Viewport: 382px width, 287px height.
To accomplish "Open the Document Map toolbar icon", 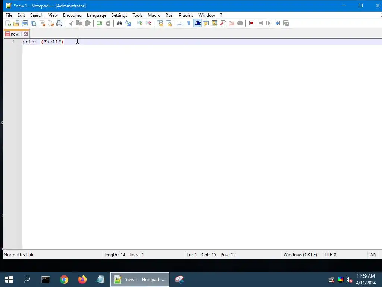I will point(215,23).
